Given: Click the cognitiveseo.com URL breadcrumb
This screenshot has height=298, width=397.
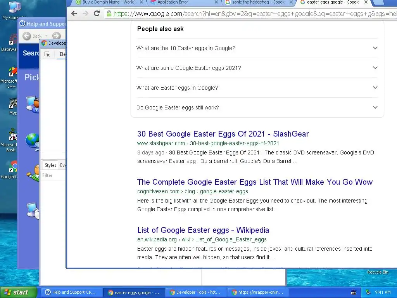Looking at the screenshot, I should tap(192, 191).
